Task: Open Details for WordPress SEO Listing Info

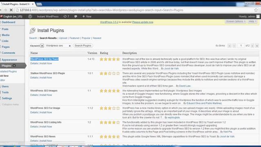Action: (34, 127)
